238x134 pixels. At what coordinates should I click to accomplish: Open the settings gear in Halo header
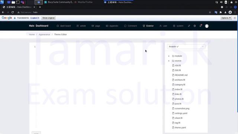(x=195, y=26)
